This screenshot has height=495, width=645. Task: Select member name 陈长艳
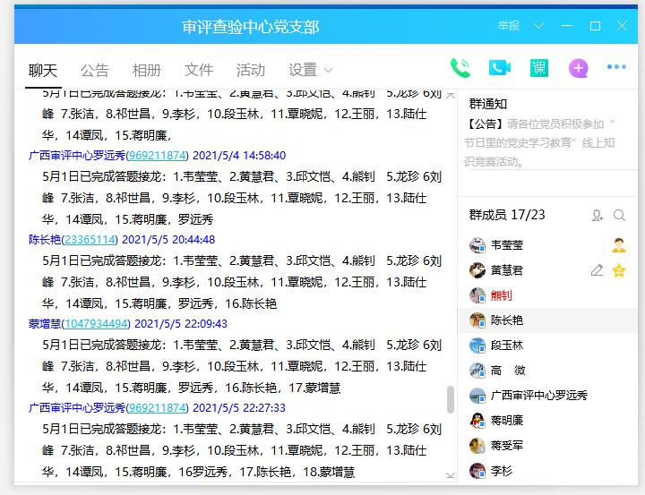pyautogui.click(x=507, y=320)
